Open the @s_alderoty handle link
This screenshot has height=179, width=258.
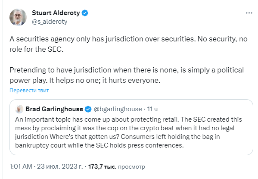pos(50,22)
